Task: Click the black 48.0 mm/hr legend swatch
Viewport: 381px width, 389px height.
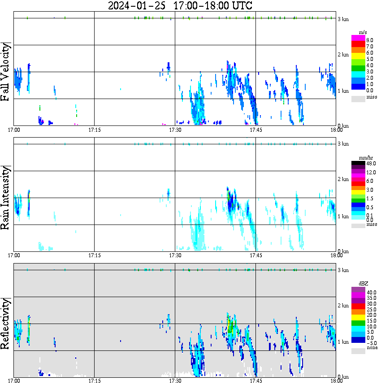Action: (358, 163)
